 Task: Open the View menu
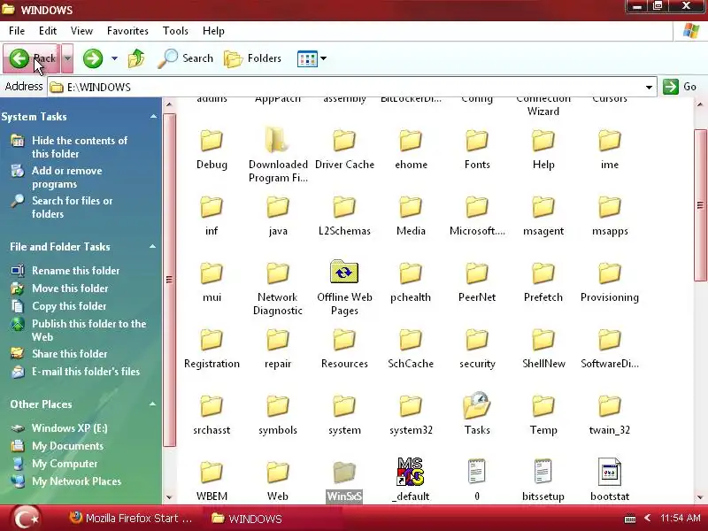coord(81,31)
